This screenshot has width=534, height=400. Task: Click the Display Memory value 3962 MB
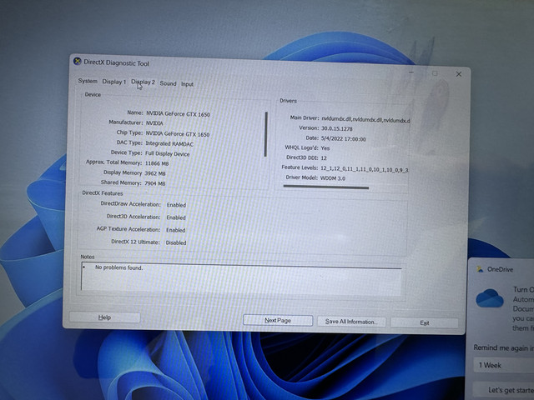(x=155, y=173)
